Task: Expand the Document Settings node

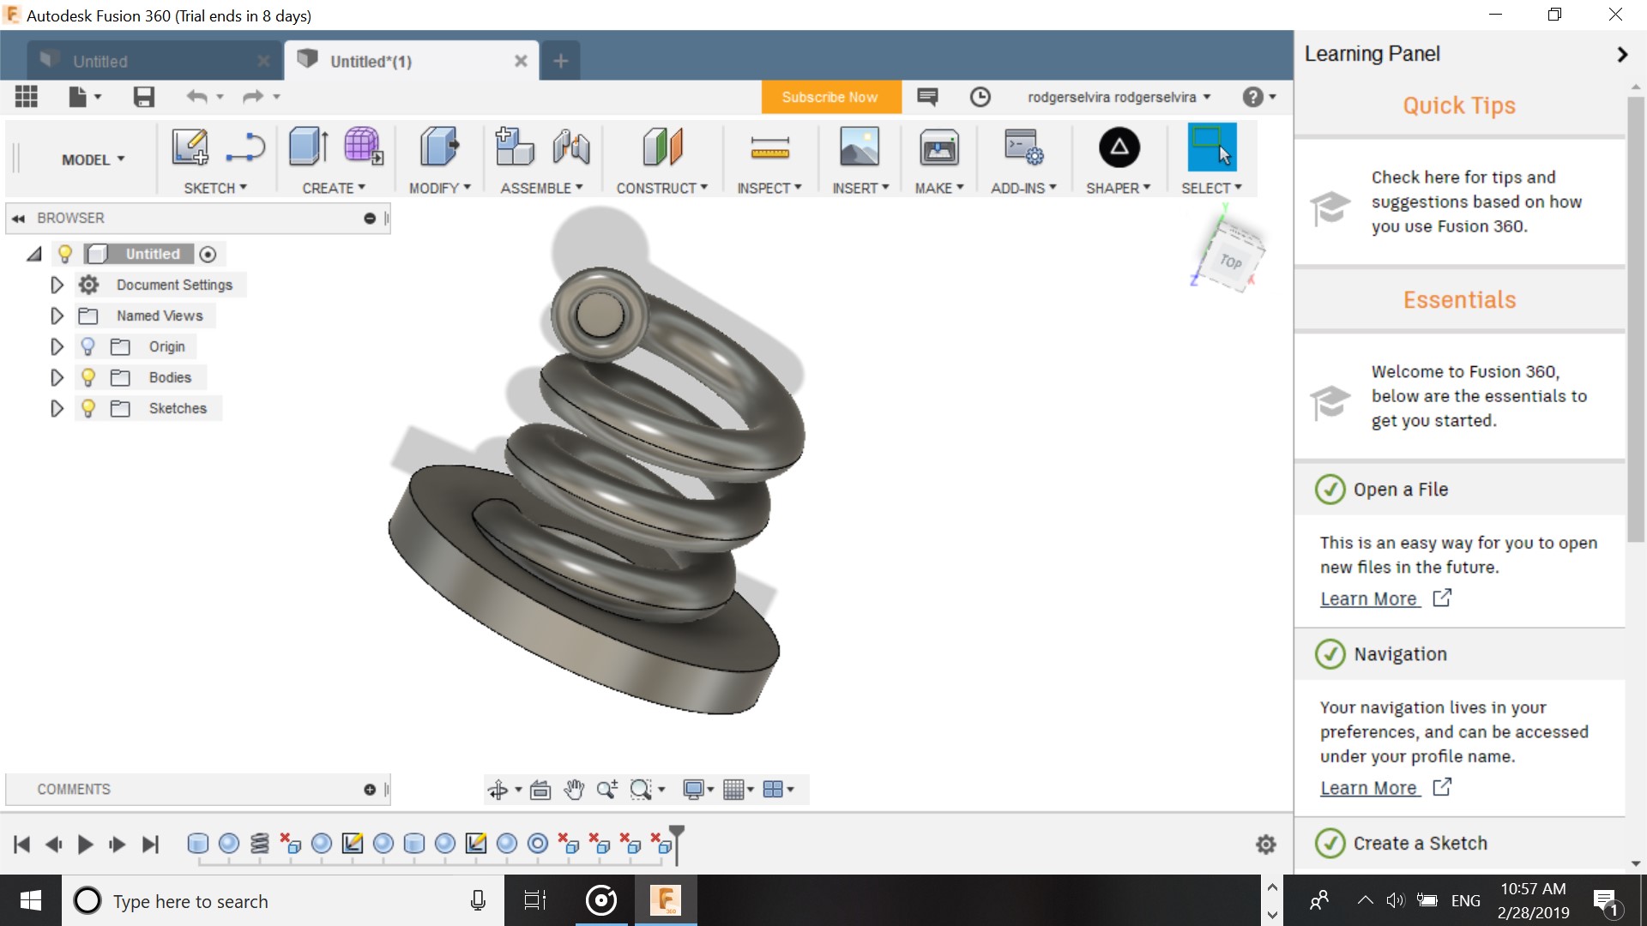Action: (57, 285)
